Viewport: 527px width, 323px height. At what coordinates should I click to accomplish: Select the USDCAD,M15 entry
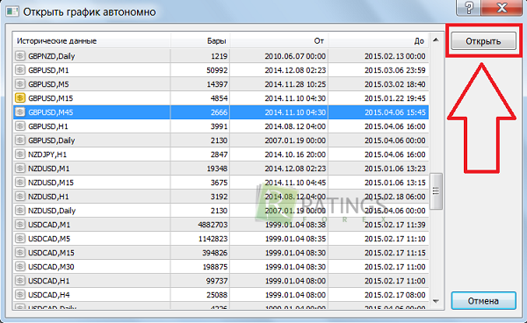click(x=220, y=253)
